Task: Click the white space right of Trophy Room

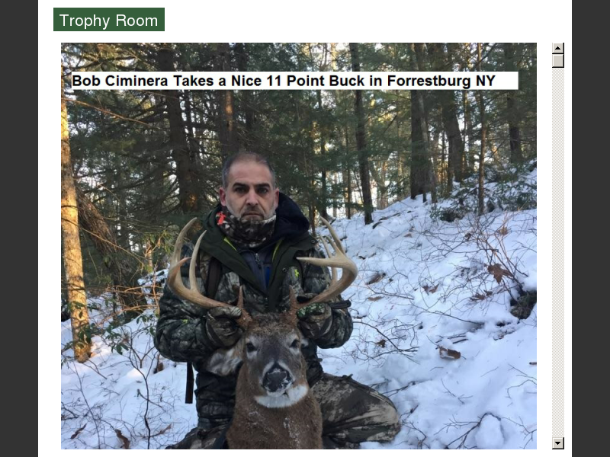Action: pos(366,20)
